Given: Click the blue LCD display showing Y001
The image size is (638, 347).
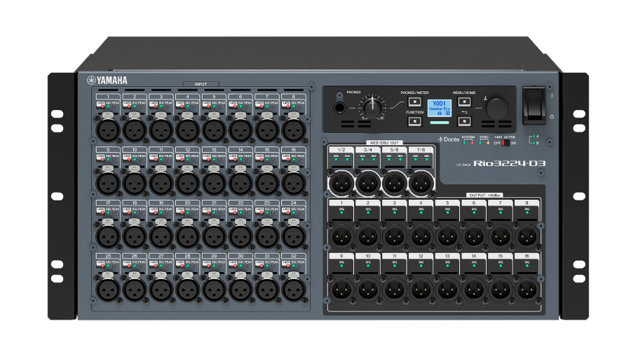Looking at the screenshot, I should pyautogui.click(x=440, y=108).
